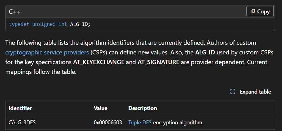Click the C++ language label
282x131 pixels.
(x=15, y=12)
